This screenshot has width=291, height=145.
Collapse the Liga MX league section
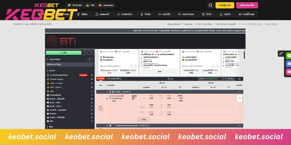tap(239, 92)
